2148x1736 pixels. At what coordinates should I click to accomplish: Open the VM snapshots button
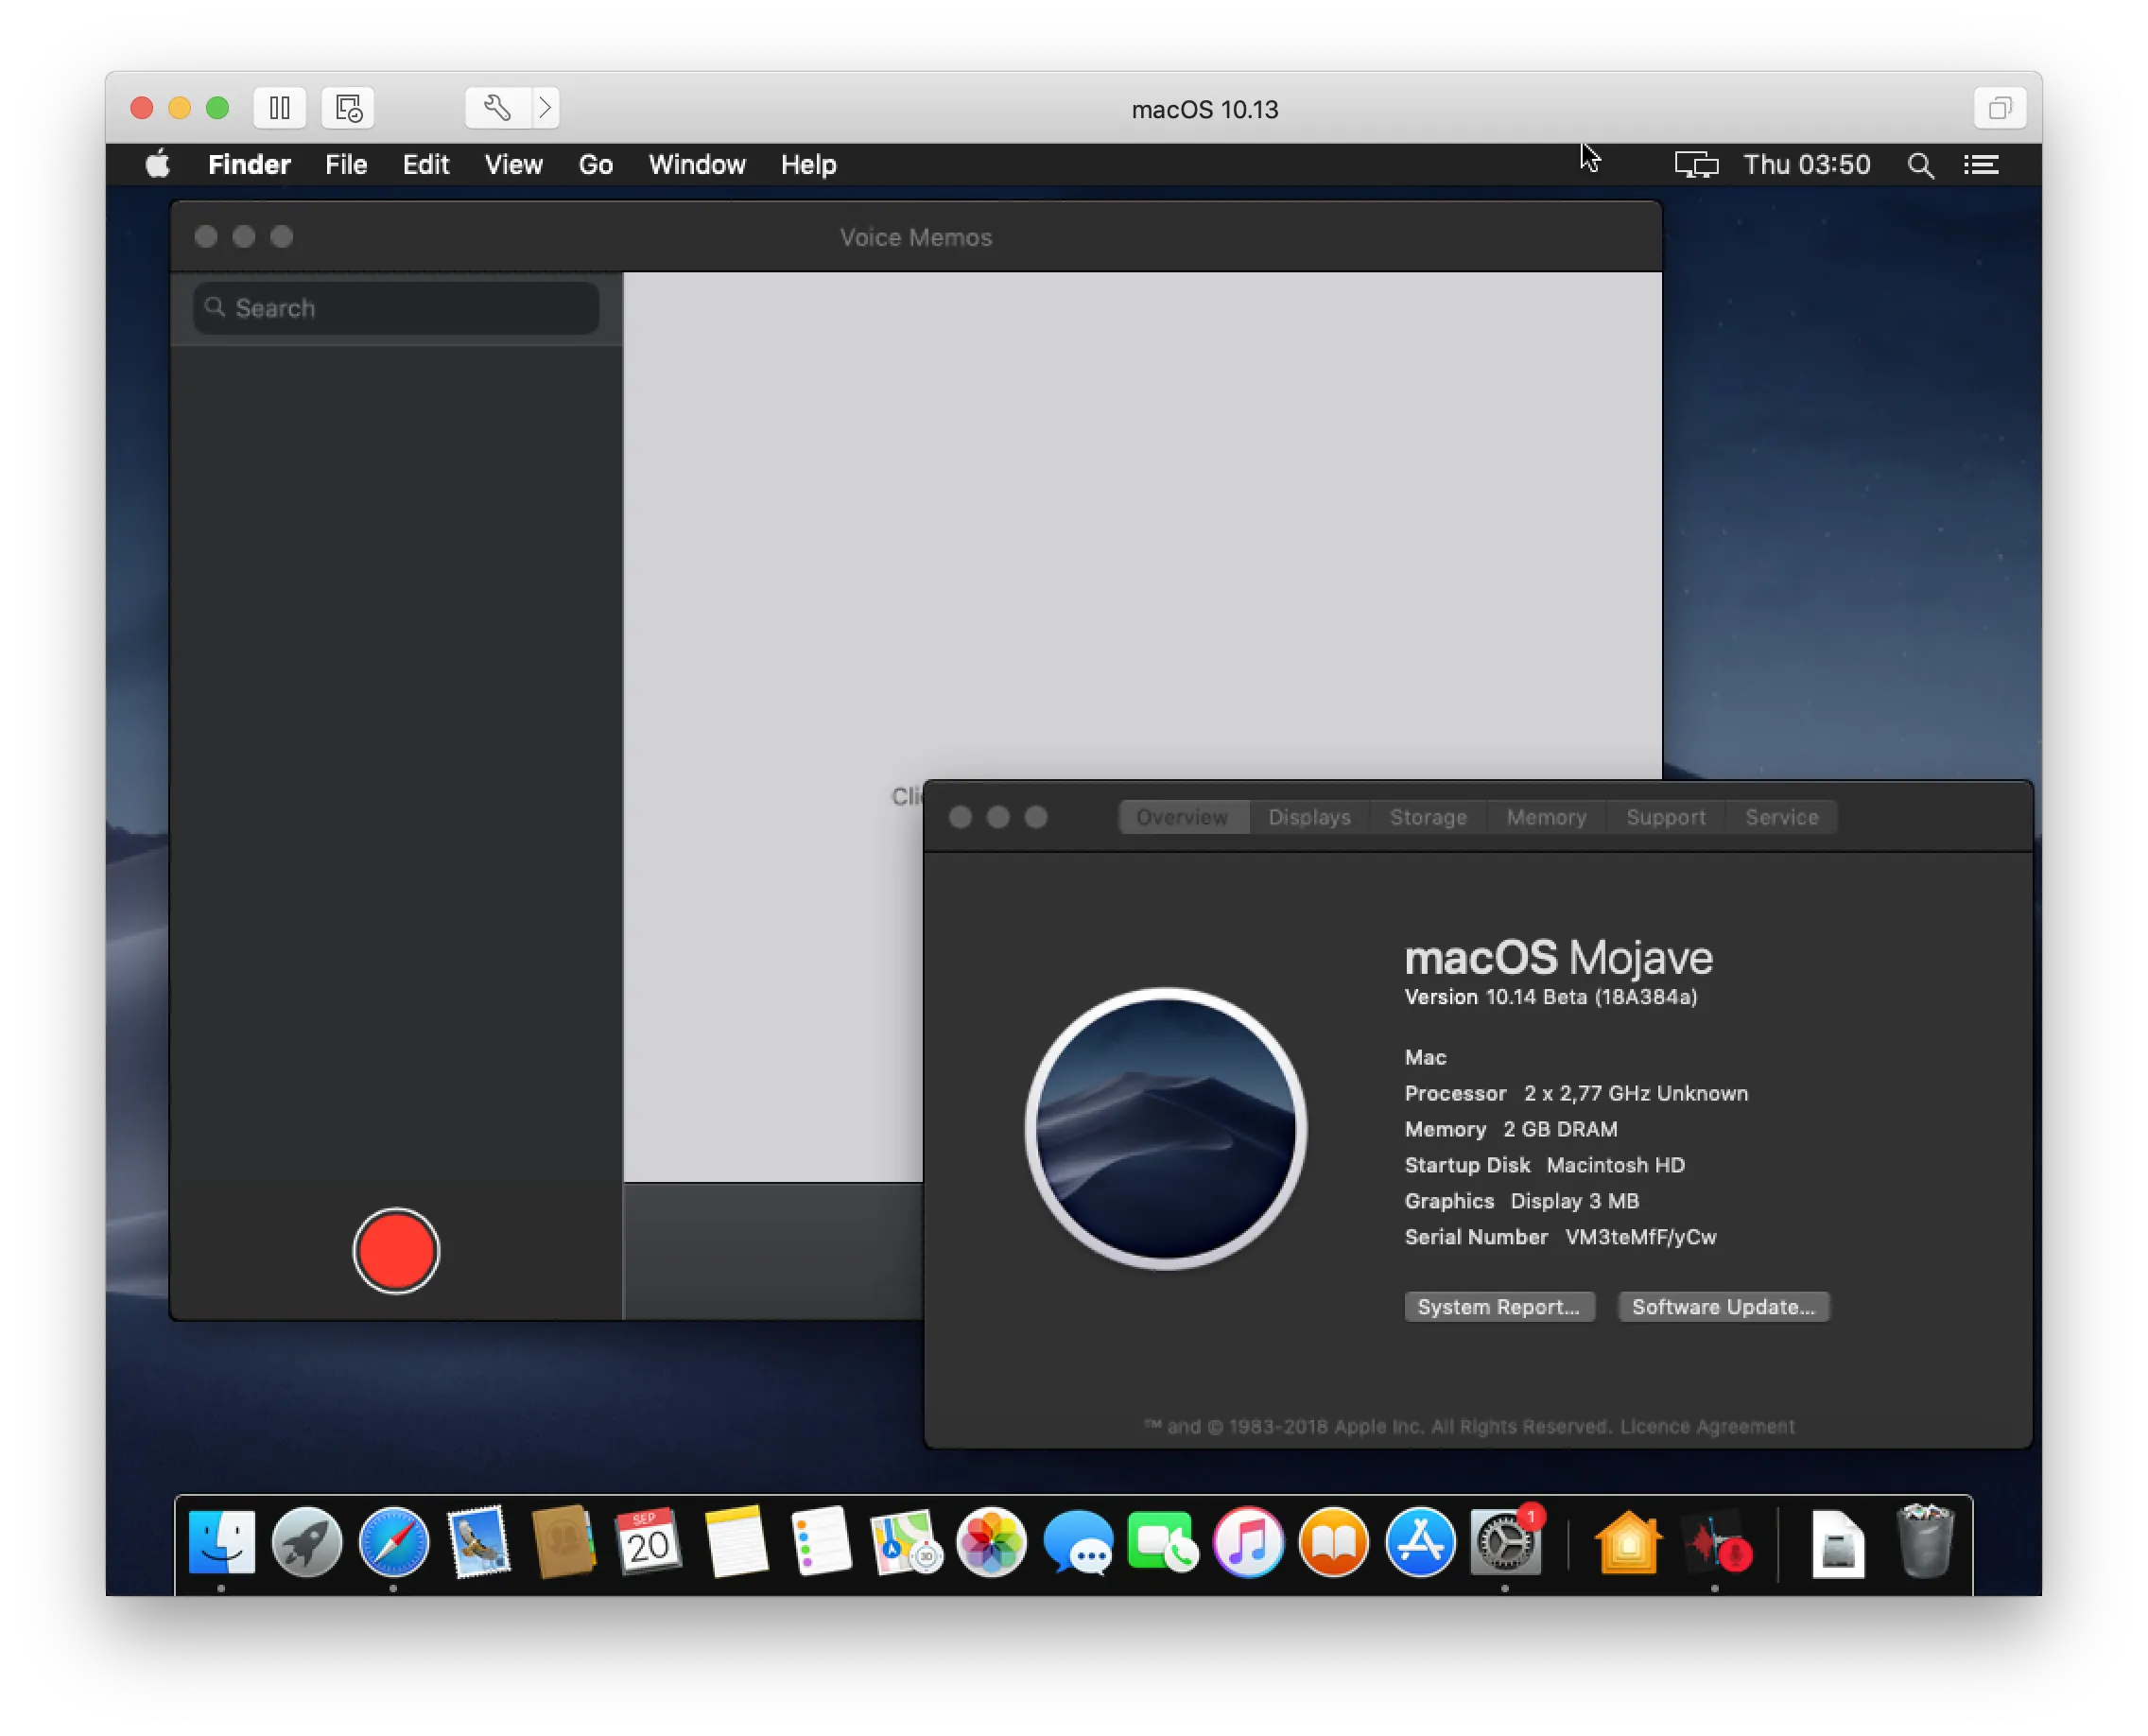coord(348,108)
